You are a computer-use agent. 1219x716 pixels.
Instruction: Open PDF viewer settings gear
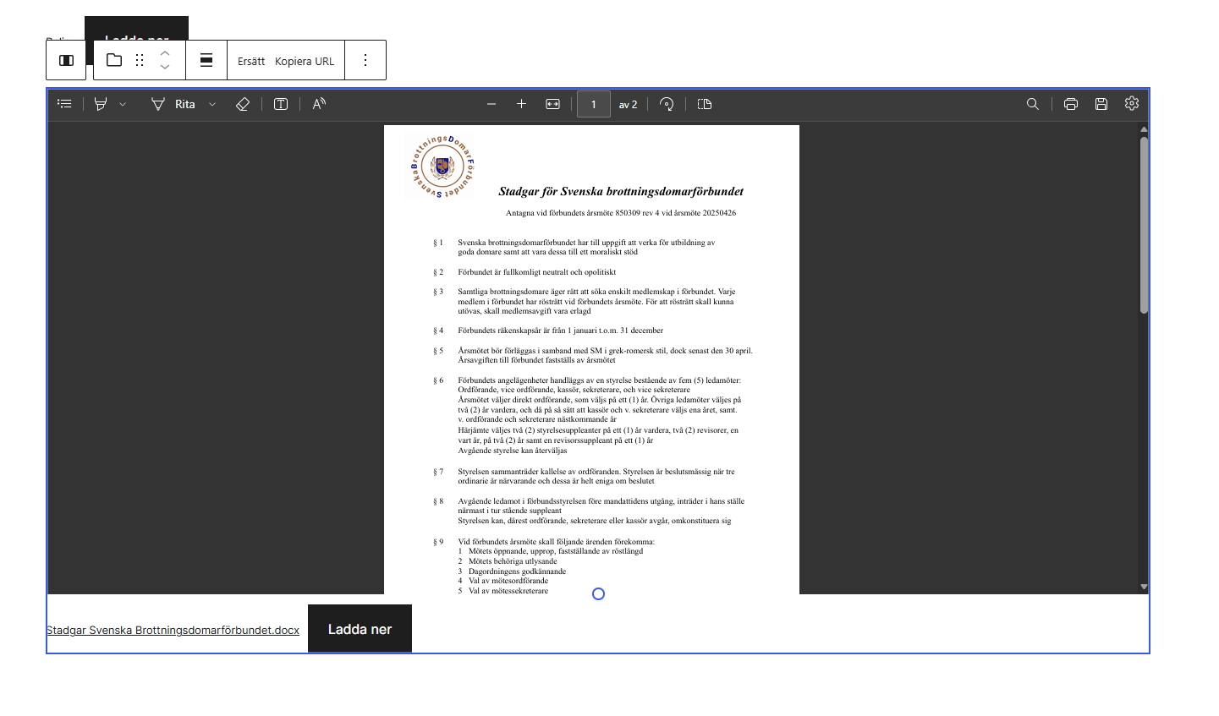click(x=1132, y=103)
